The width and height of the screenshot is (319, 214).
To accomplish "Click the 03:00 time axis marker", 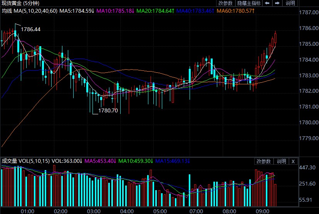I will (x=94, y=211).
